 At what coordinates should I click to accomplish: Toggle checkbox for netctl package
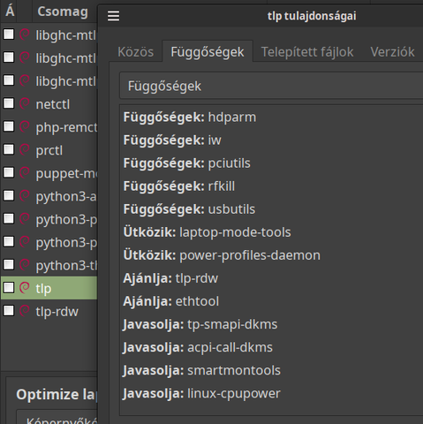pyautogui.click(x=9, y=103)
